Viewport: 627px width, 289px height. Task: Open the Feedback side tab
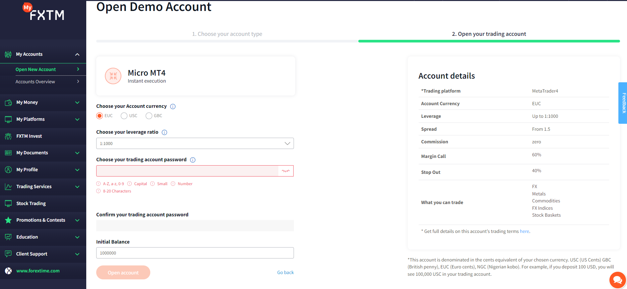tap(623, 103)
